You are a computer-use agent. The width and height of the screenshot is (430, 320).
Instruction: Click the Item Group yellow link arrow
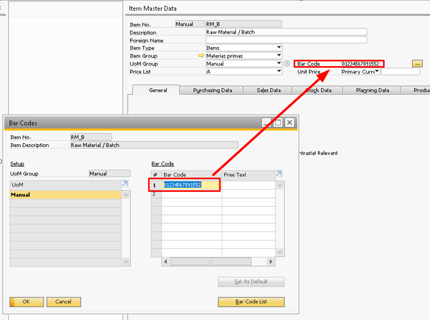201,56
